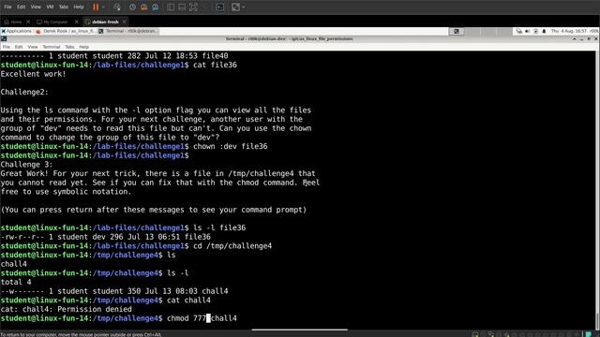Open the Terminal menu
Viewport: 600px width, 337px height.
pos(52,47)
